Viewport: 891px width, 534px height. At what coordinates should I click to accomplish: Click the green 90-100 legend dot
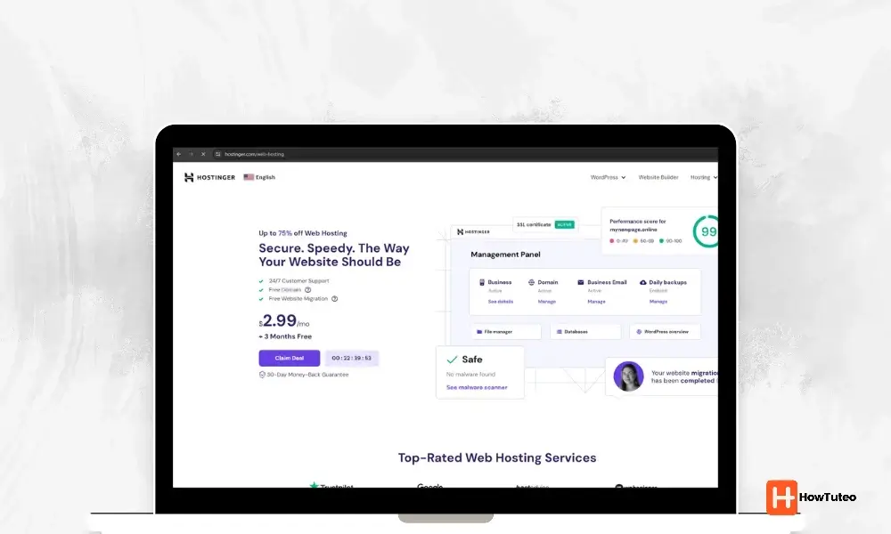coord(661,241)
